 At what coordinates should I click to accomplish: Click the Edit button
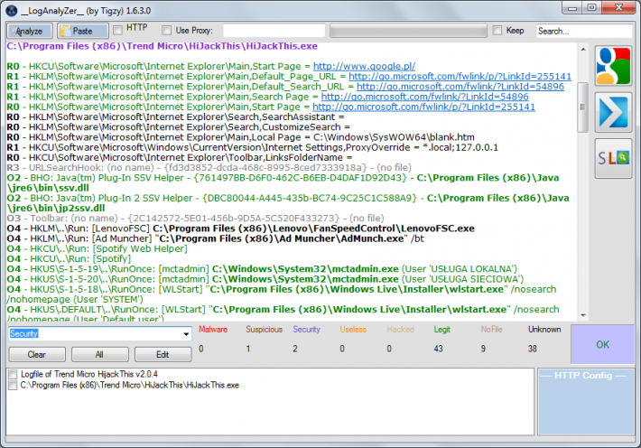(163, 354)
